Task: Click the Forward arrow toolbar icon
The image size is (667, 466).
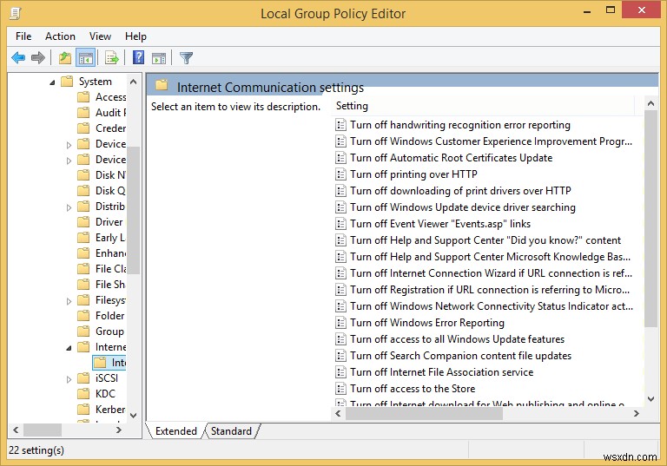Action: (38, 58)
